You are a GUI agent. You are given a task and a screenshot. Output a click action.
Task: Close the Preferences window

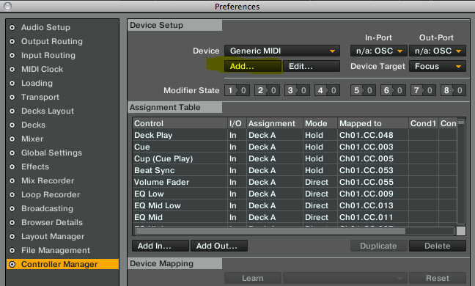click(x=7, y=6)
